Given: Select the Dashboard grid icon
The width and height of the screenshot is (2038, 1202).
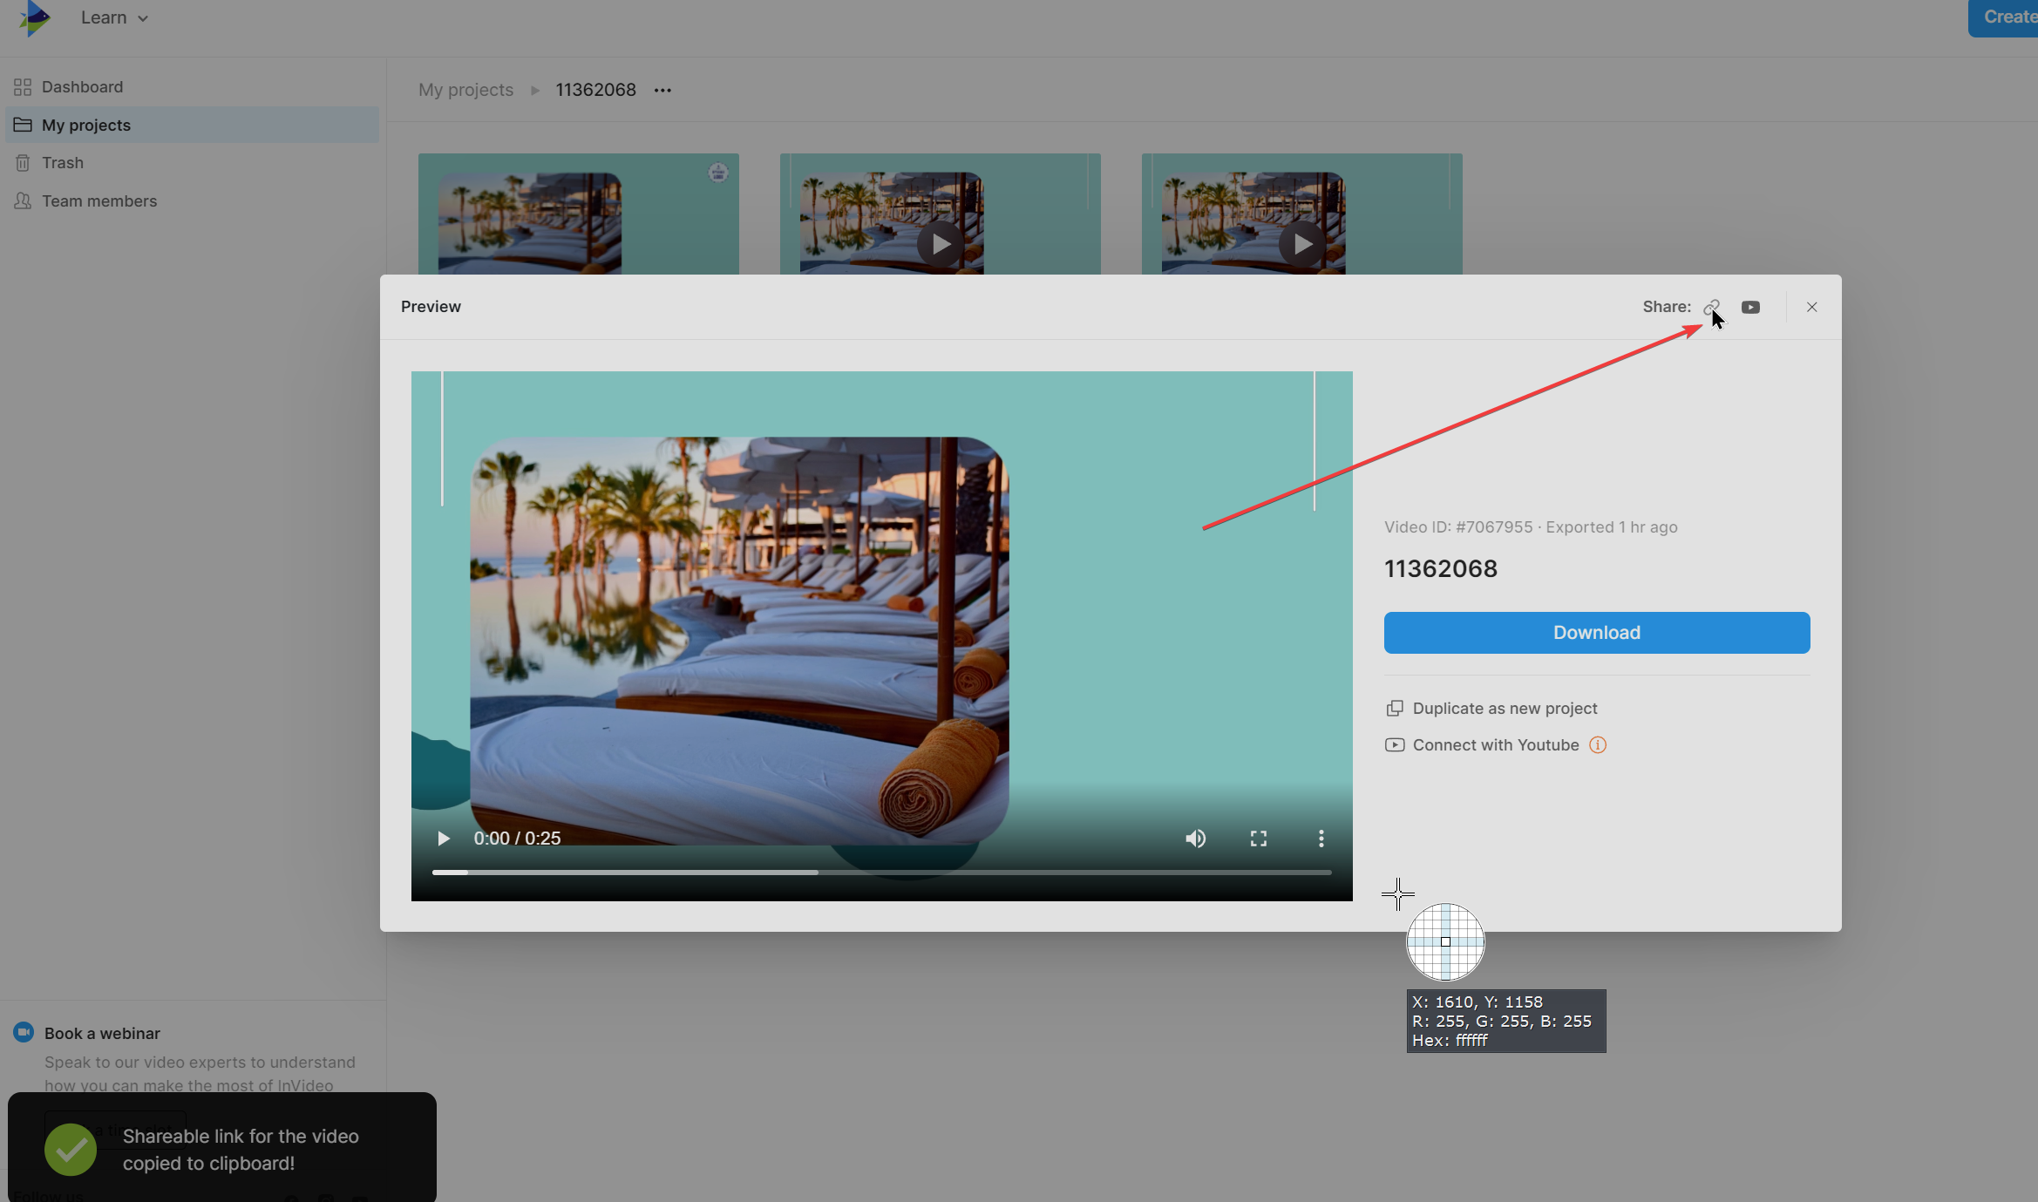Looking at the screenshot, I should click(22, 86).
